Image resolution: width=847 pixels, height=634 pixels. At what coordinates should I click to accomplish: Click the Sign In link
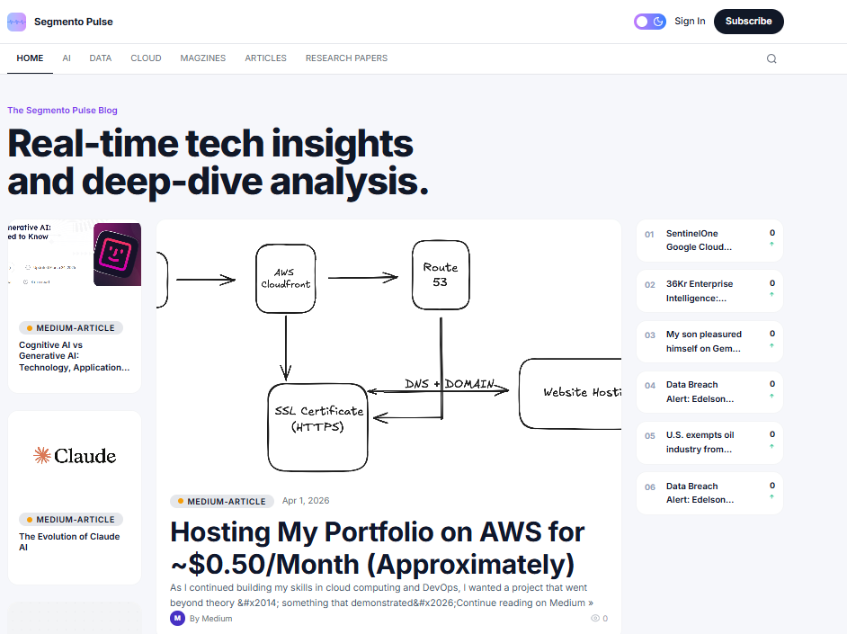click(x=690, y=22)
